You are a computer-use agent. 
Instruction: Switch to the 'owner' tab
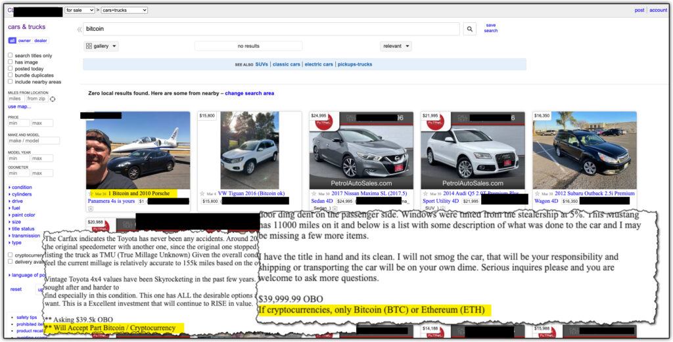coord(24,41)
